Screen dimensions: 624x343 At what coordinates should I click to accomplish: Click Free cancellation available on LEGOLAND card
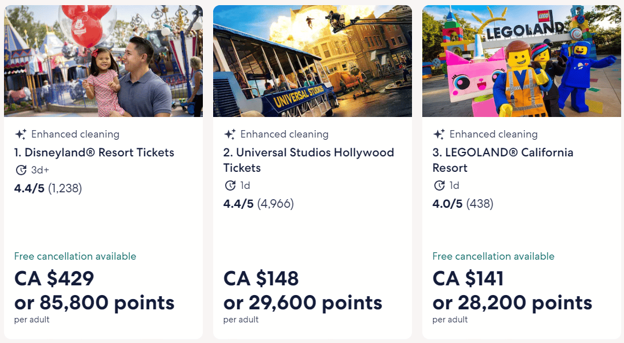(x=494, y=256)
